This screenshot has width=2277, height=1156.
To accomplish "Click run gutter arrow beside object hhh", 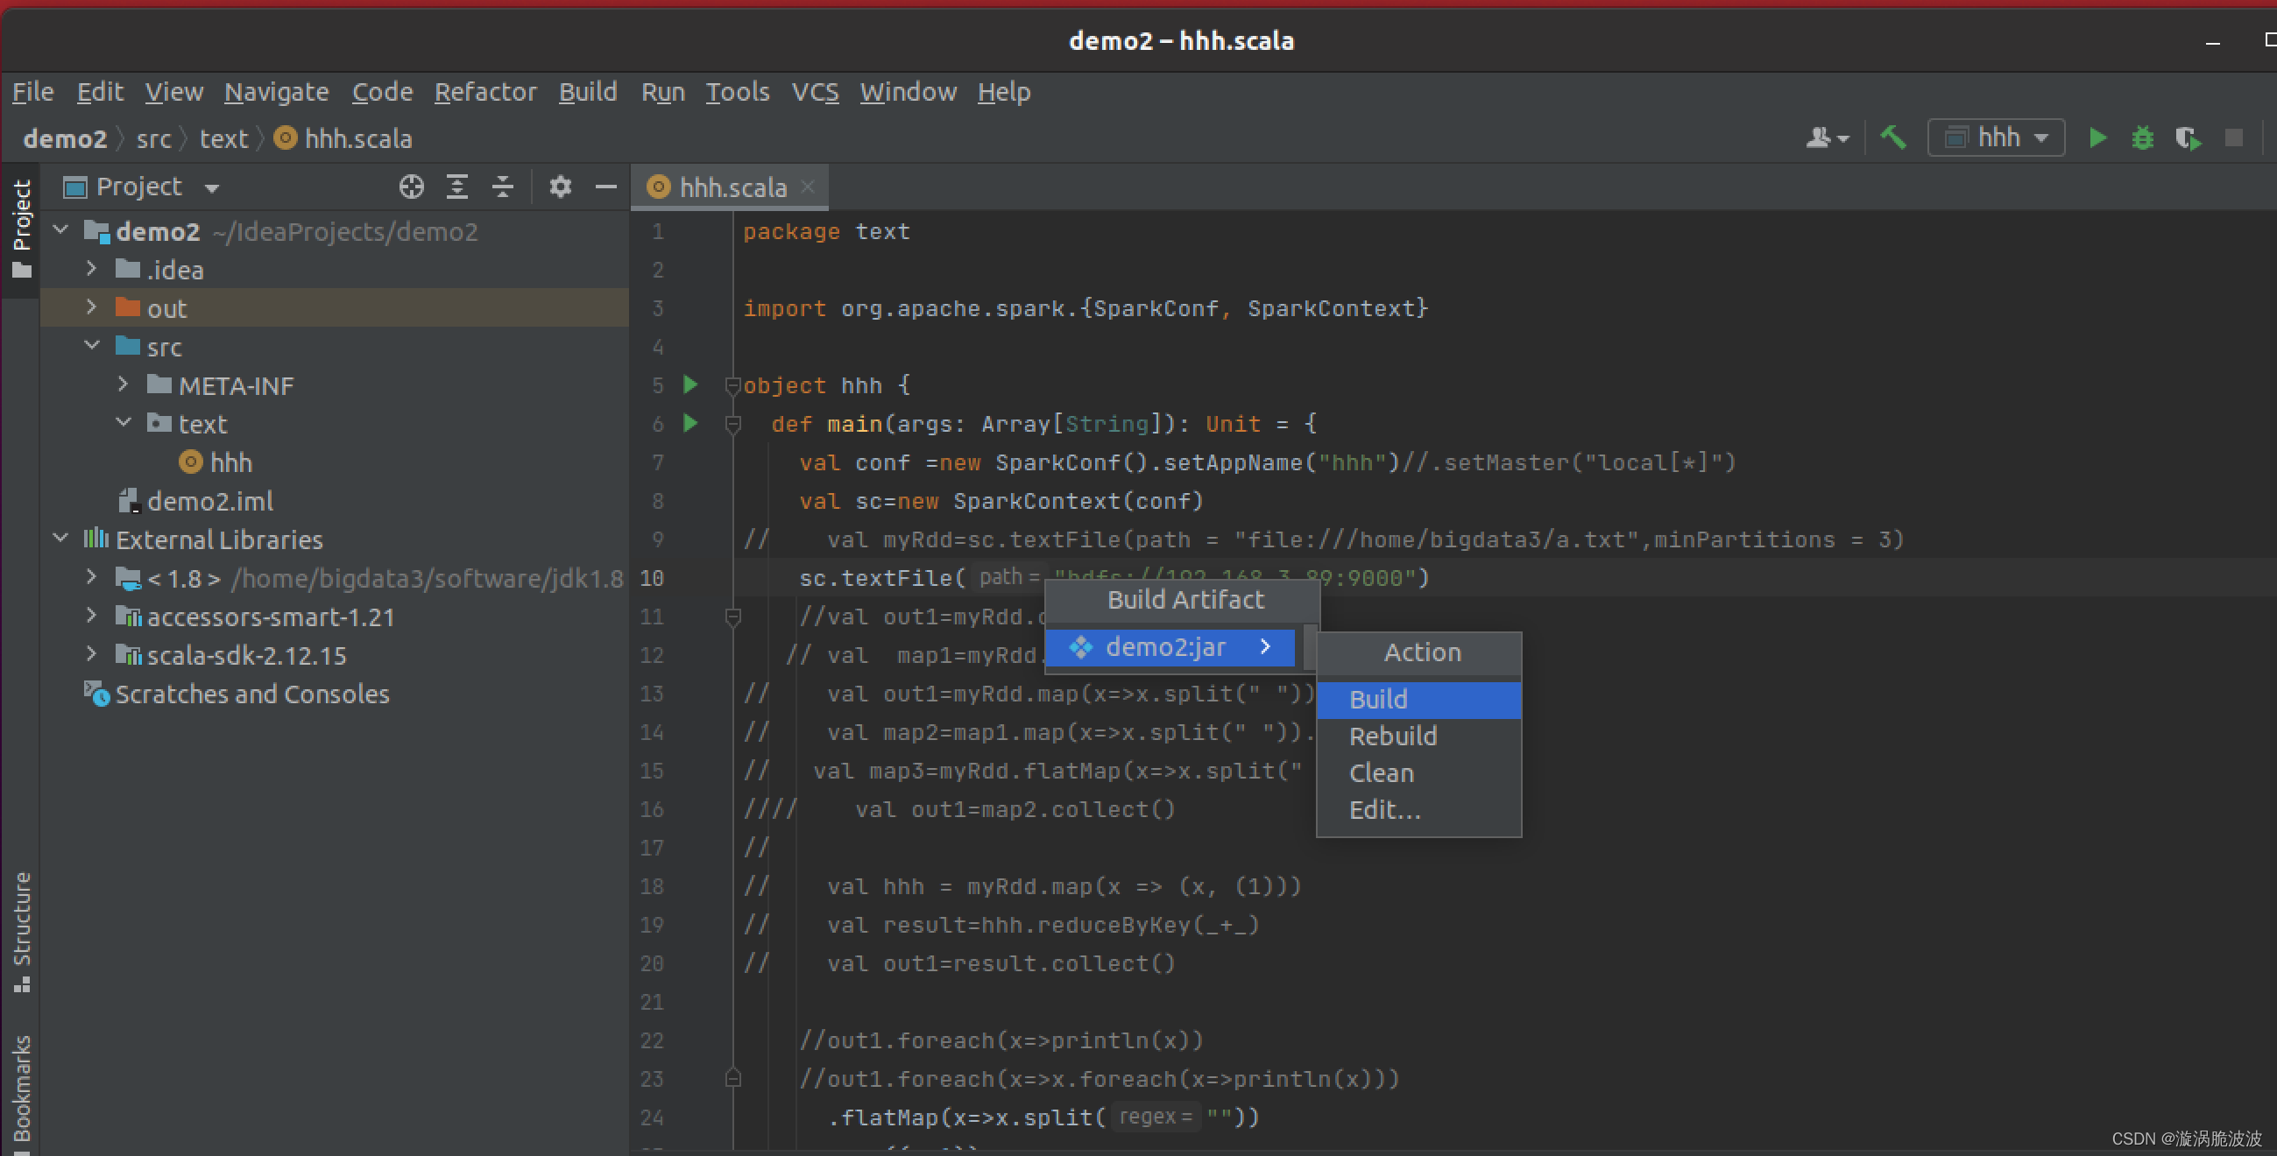I will 690,384.
